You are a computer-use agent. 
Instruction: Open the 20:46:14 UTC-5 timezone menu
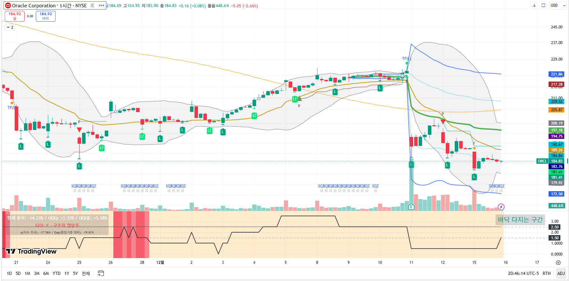523,273
